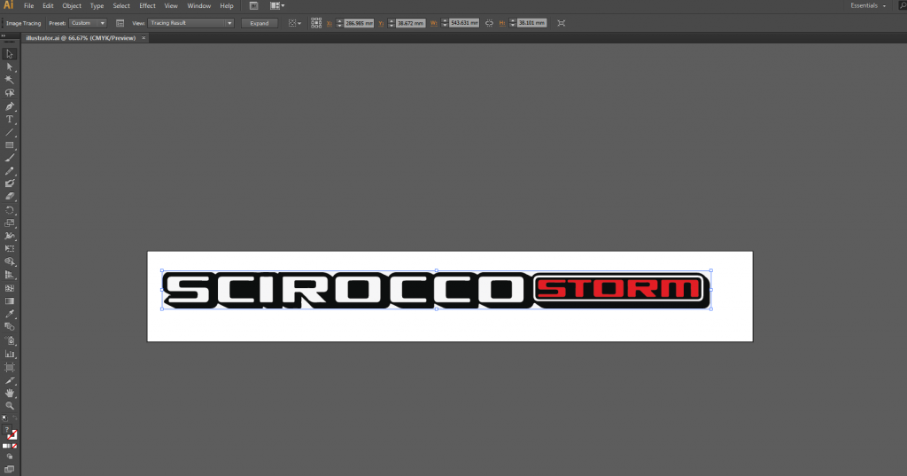Pick the Eyedropper tool
The image size is (907, 476).
[x=10, y=314]
